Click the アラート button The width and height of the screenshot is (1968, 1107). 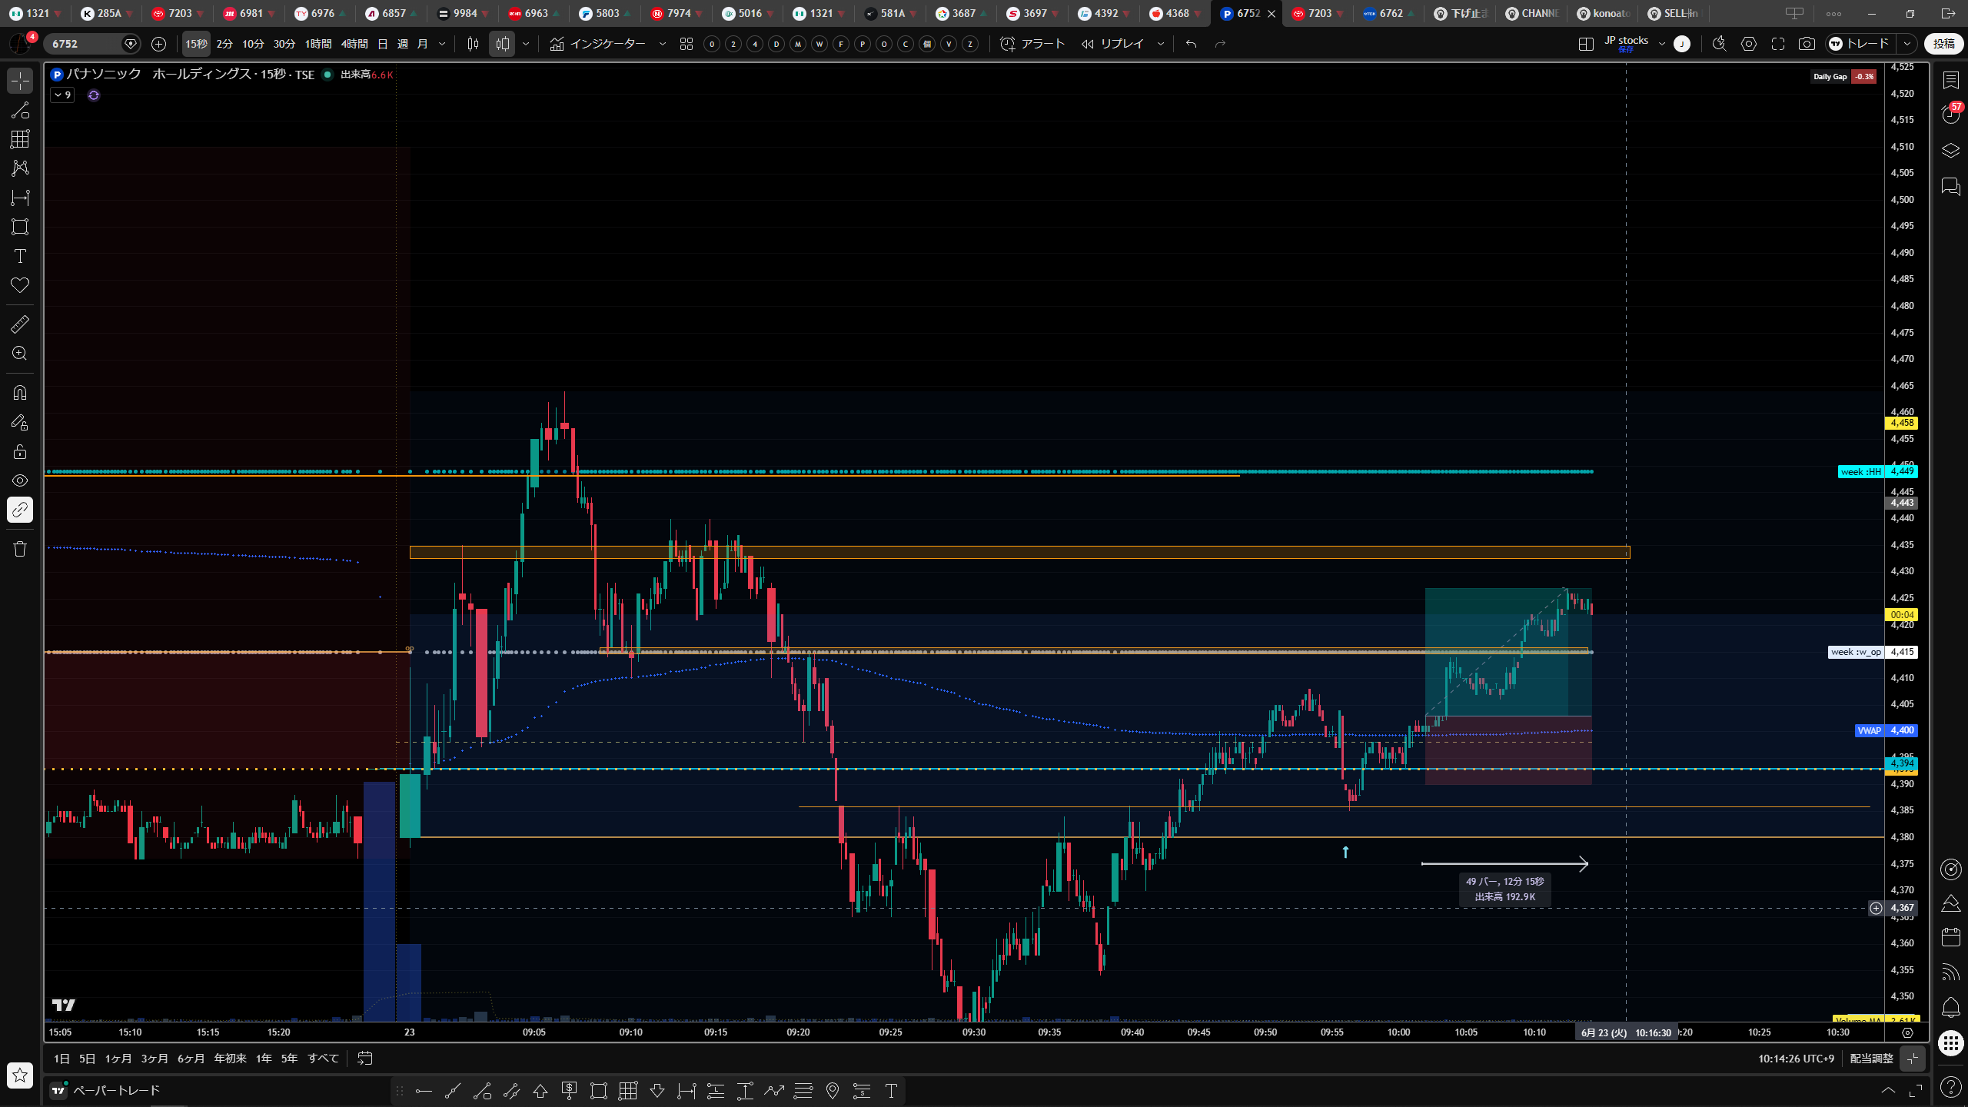[1032, 44]
